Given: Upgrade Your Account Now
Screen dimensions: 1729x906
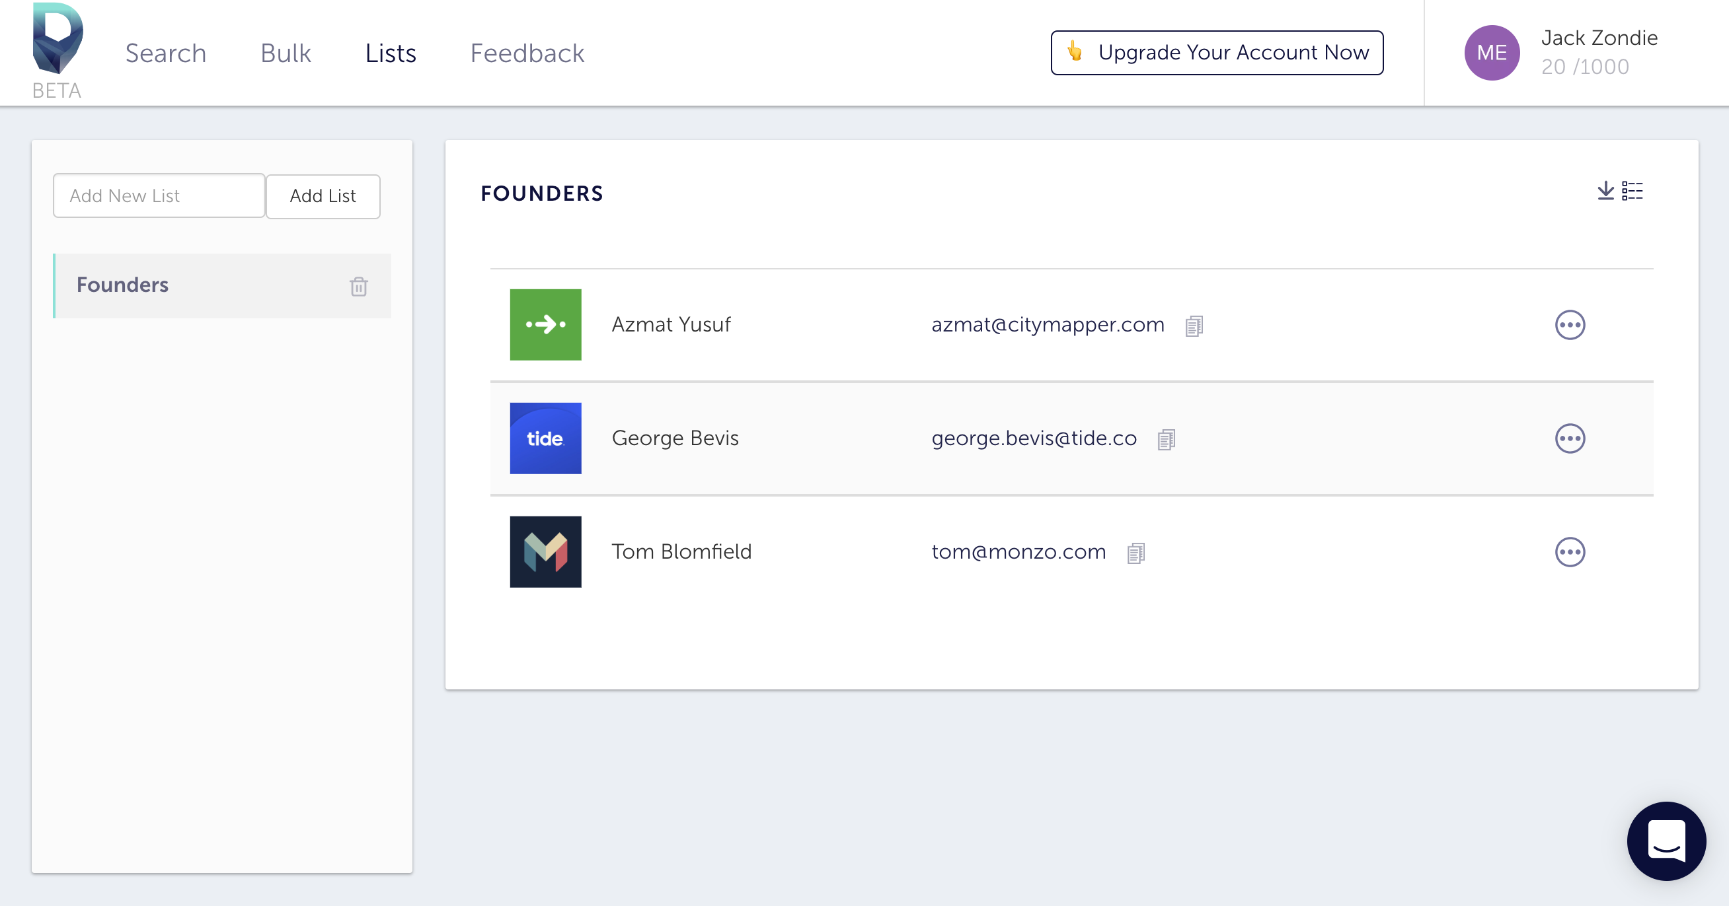Looking at the screenshot, I should [1215, 52].
